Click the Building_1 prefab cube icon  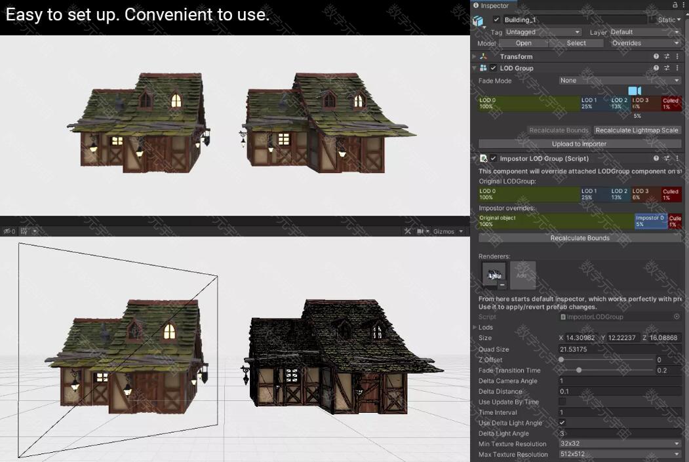coord(479,21)
